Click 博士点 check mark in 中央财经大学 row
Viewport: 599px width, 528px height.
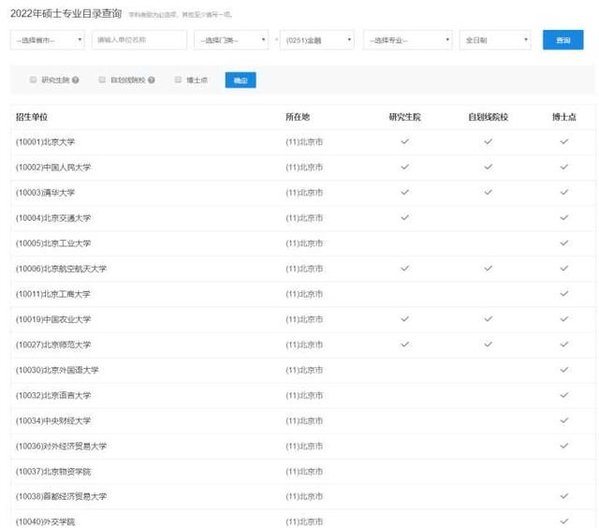pos(563,420)
